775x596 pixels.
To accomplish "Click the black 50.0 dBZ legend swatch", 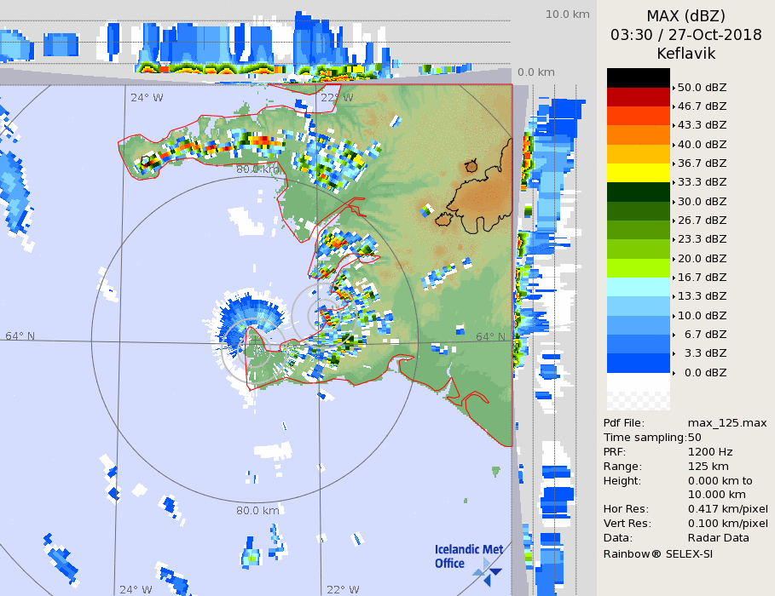I will [x=638, y=77].
